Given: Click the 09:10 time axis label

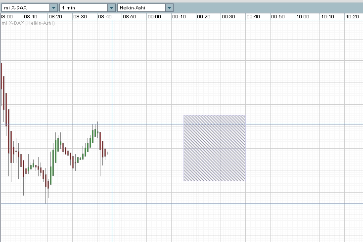Looking at the screenshot, I should tap(179, 17).
